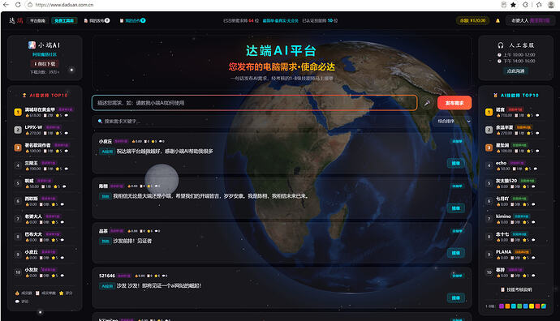This screenshot has width=560, height=321.
Task: Click the search magnifier icon in keyword bar
Action: [100, 122]
